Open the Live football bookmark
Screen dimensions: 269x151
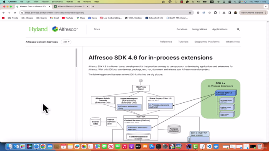[x=111, y=18]
